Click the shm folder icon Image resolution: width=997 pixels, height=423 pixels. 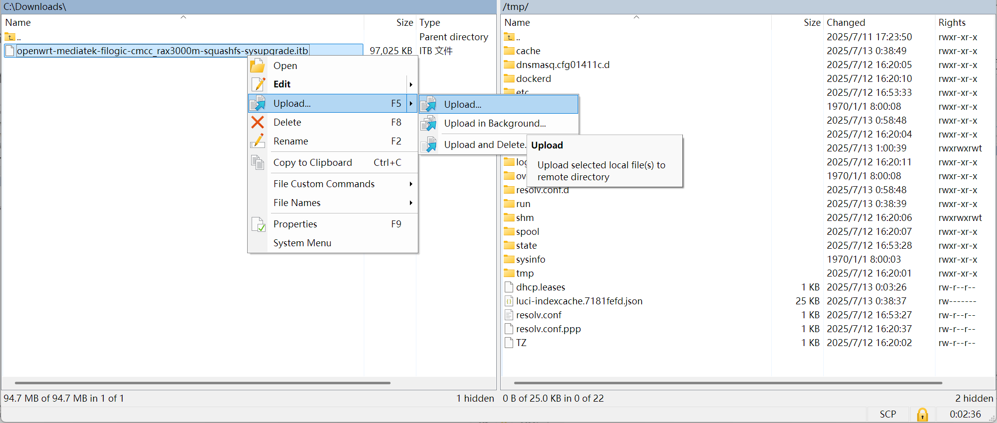[x=509, y=217]
